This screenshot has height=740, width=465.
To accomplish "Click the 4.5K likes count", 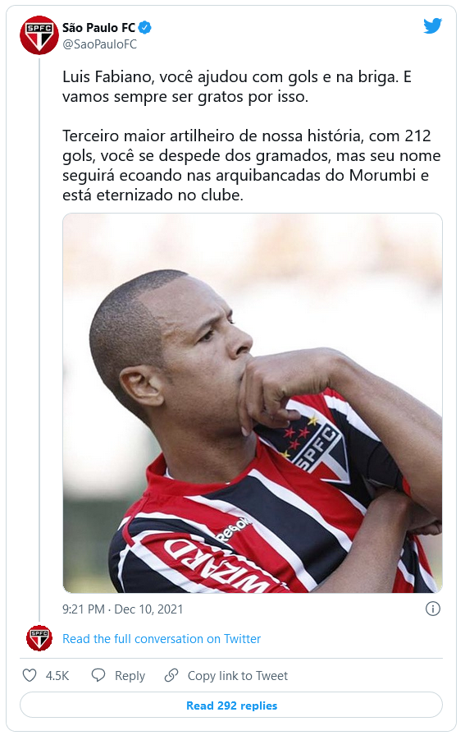I will (57, 676).
